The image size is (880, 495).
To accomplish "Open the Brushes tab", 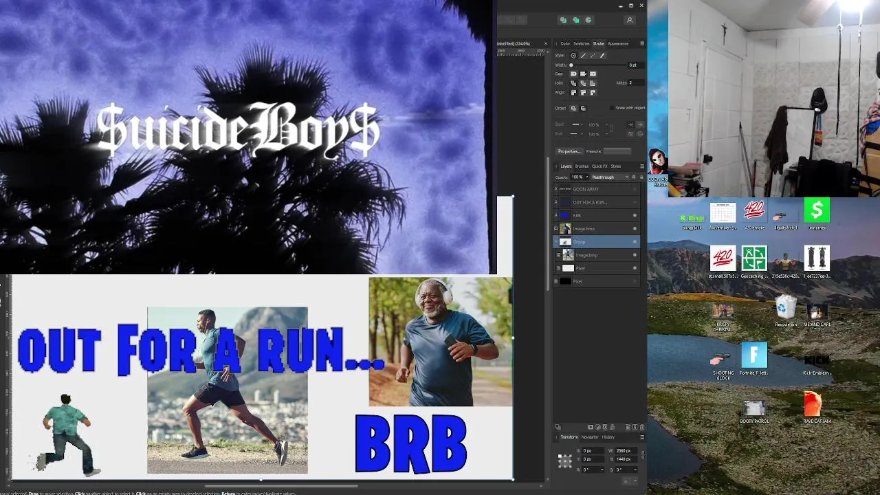I will pyautogui.click(x=582, y=166).
